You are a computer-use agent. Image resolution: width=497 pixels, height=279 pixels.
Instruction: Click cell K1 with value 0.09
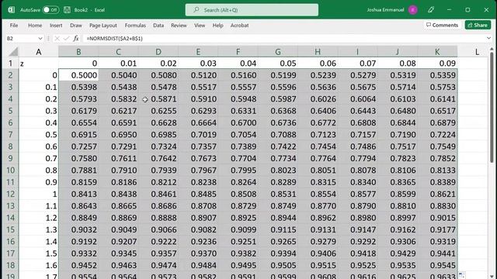pyautogui.click(x=437, y=64)
